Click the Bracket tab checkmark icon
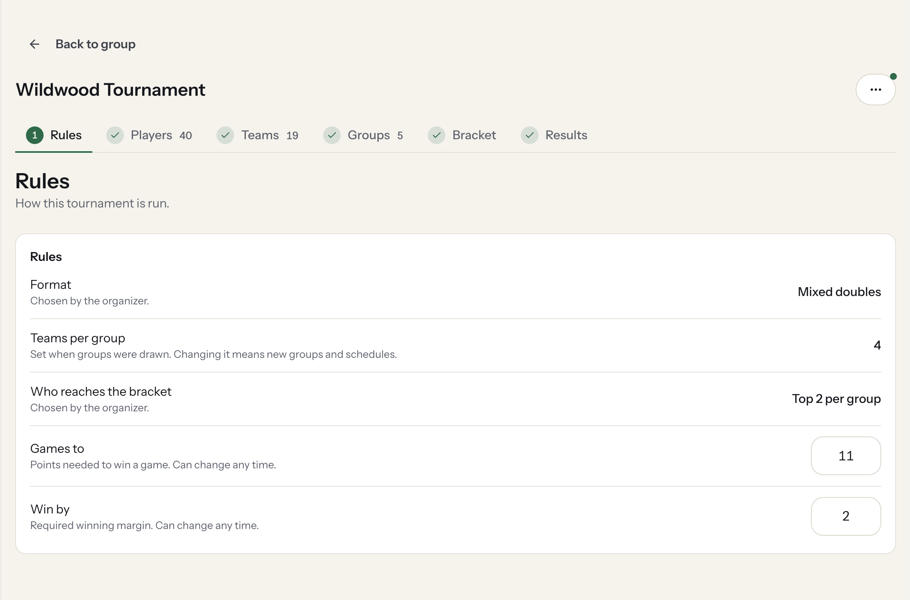Image resolution: width=910 pixels, height=600 pixels. click(437, 135)
